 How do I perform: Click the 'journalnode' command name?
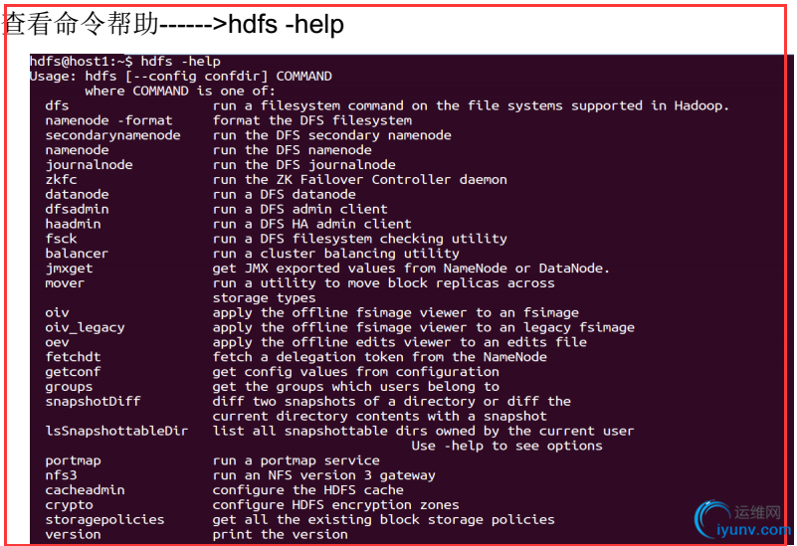(x=89, y=165)
